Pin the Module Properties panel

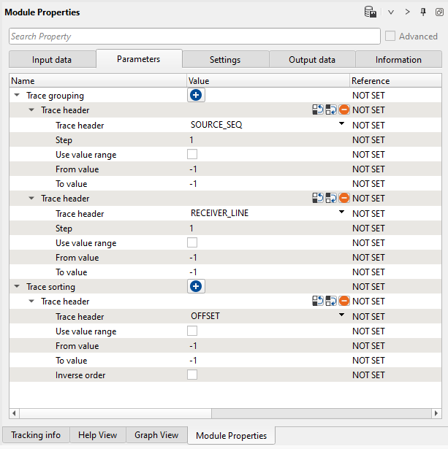[423, 12]
